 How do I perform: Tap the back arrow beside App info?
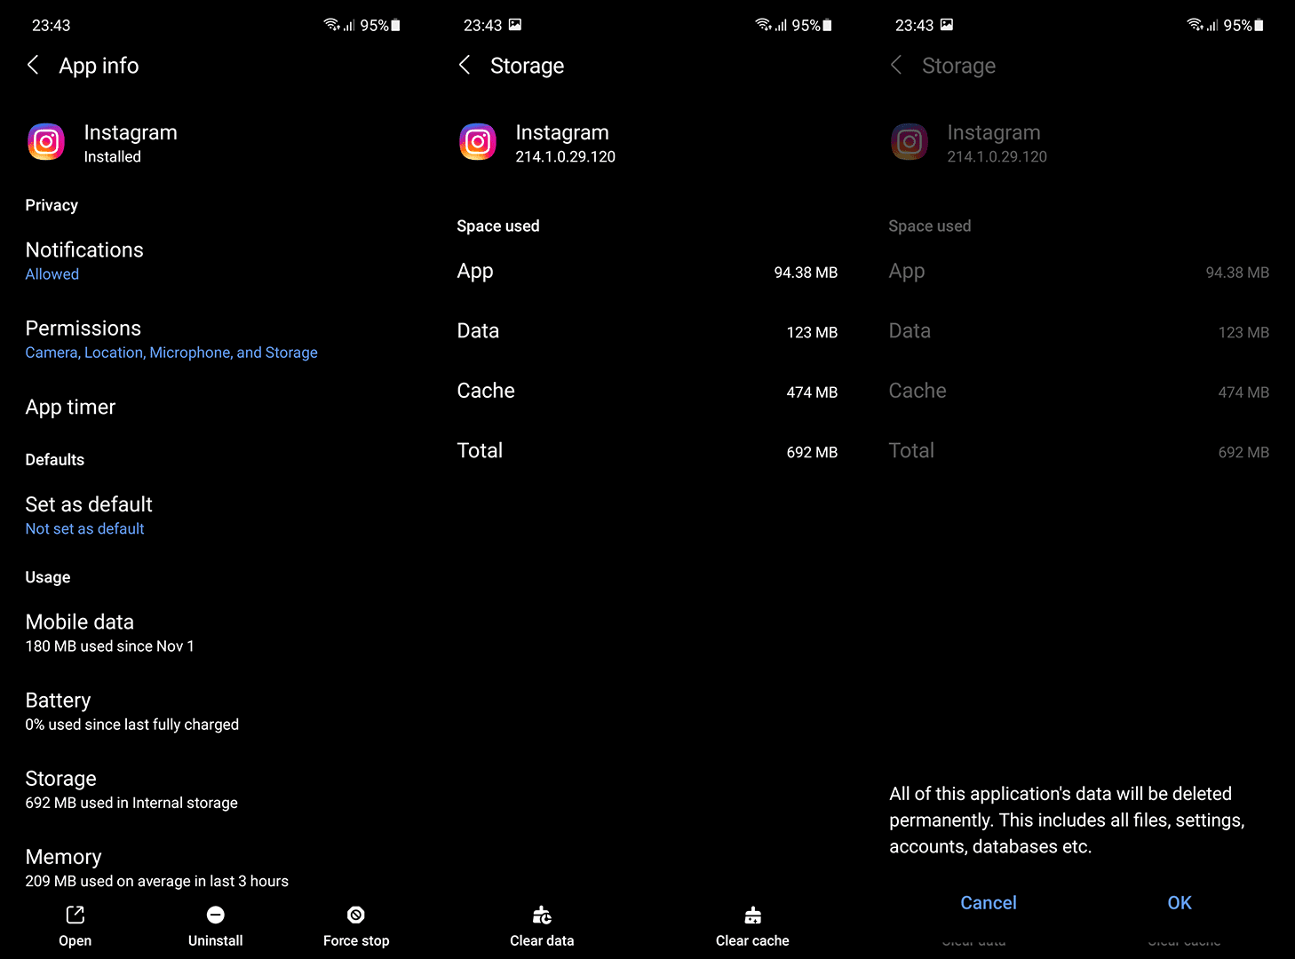coord(33,65)
